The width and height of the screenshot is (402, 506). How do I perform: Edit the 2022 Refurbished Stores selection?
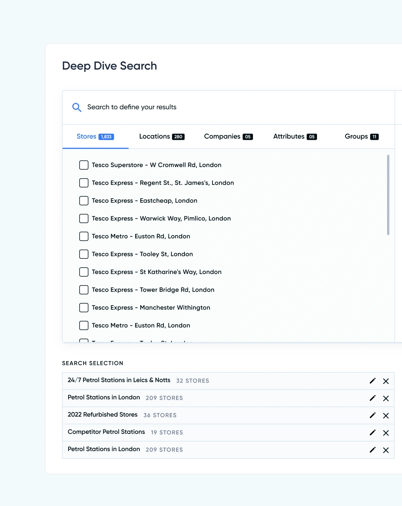click(x=373, y=415)
